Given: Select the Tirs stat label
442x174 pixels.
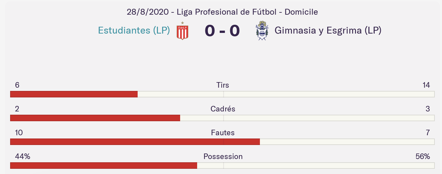Looking at the screenshot, I should [223, 85].
